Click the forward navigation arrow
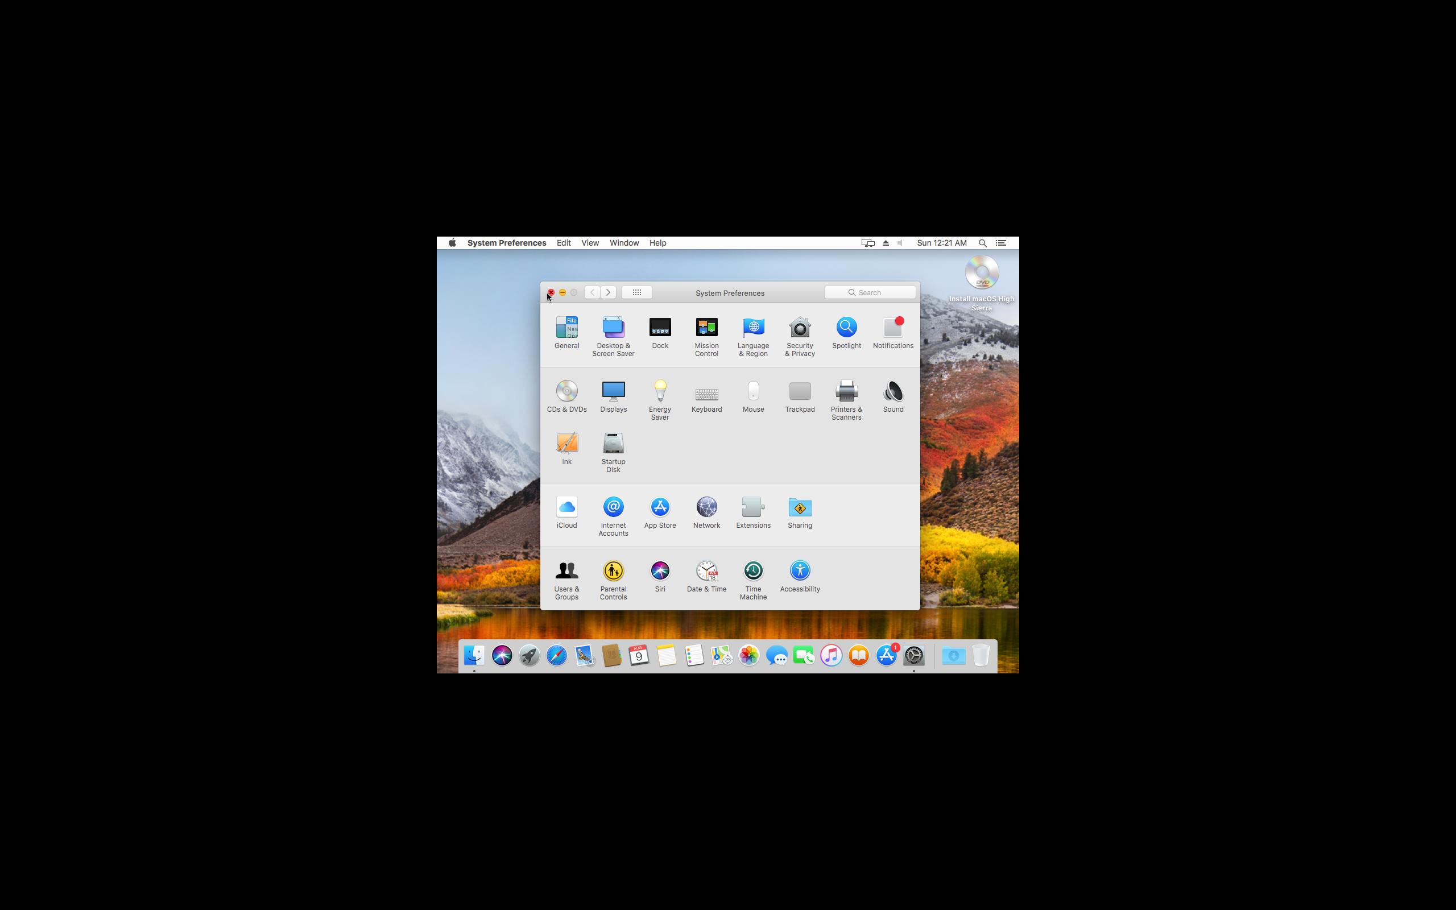 click(x=608, y=292)
